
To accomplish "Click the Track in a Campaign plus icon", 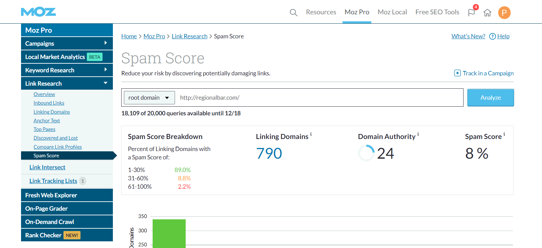I will pos(457,73).
